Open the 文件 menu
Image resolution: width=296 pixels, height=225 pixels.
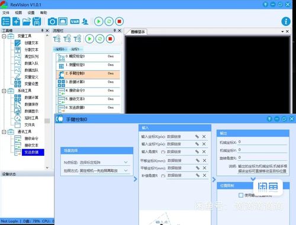[6, 12]
